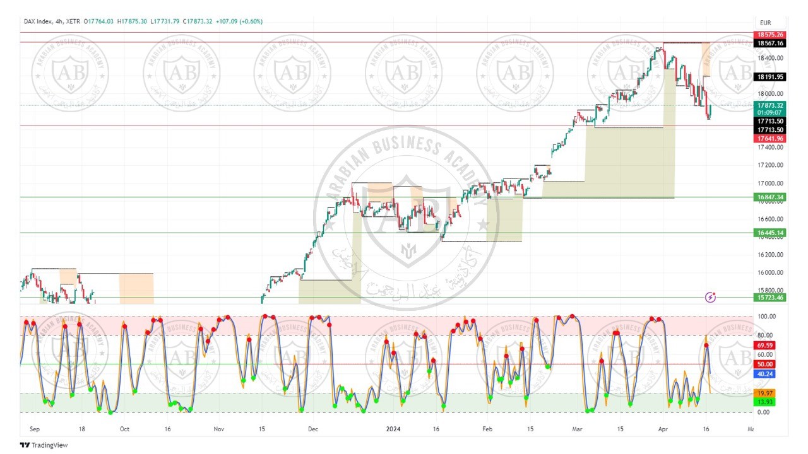This screenshot has height=454, width=808.
Task: Click the 18400.00 price axis tick
Action: click(x=770, y=58)
